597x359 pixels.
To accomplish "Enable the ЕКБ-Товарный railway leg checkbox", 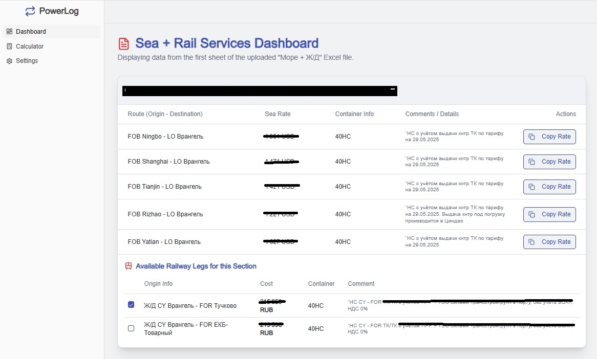I will pyautogui.click(x=131, y=328).
